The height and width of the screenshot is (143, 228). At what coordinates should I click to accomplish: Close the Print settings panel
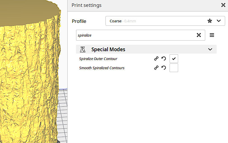click(223, 5)
